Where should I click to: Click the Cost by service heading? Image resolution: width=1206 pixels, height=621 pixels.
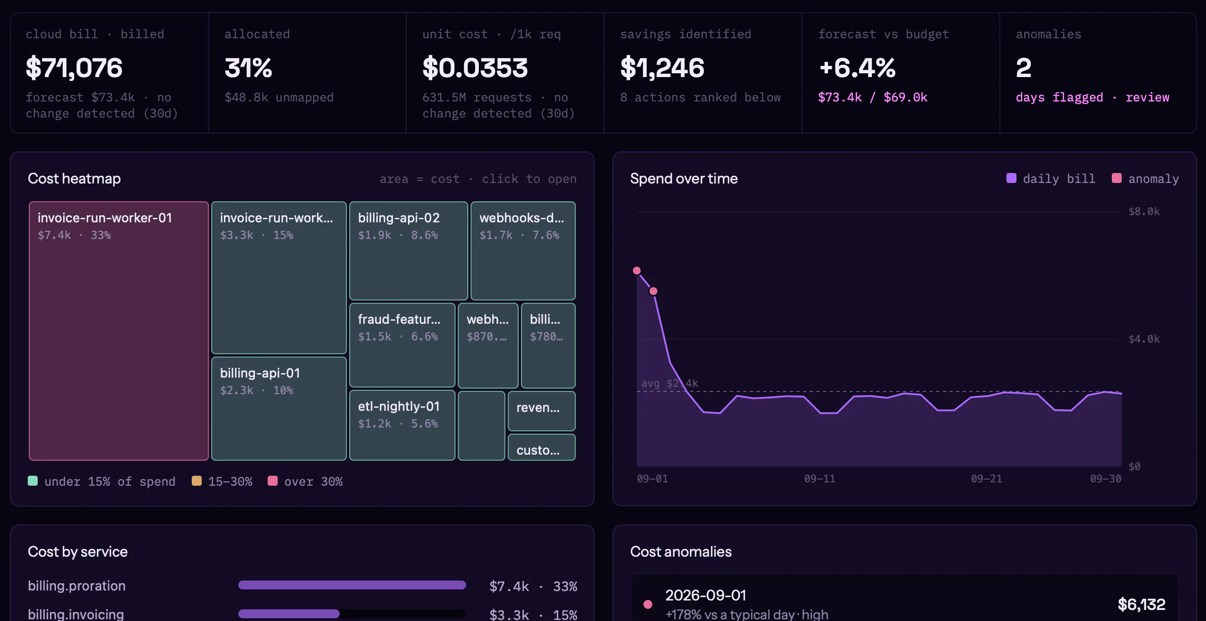pos(78,552)
